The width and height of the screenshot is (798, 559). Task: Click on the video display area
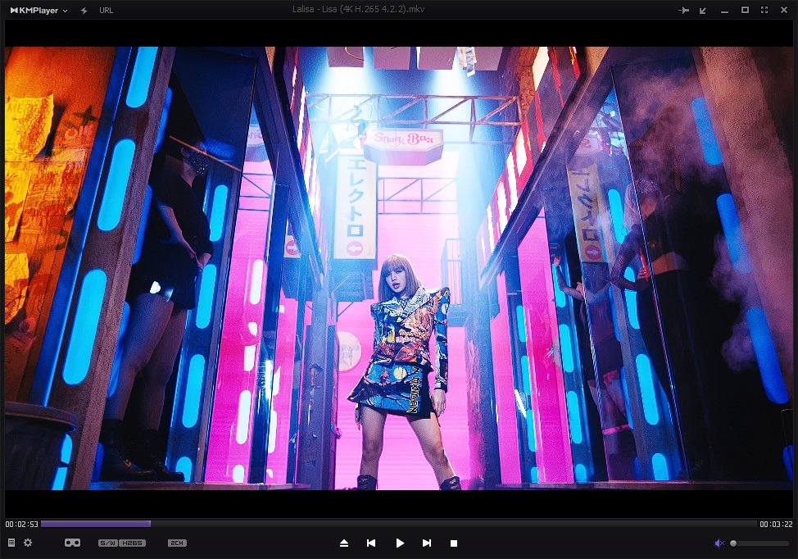point(399,268)
